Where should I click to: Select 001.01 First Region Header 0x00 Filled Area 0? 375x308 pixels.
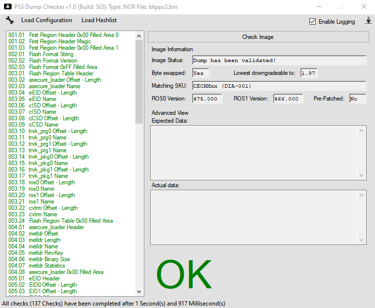63,35
